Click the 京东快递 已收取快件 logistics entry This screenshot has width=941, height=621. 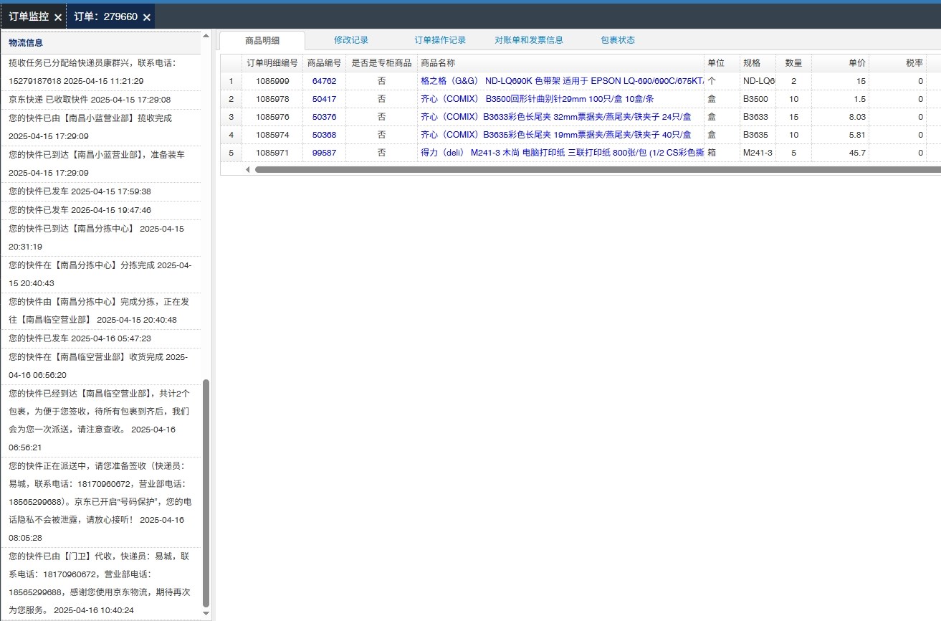pyautogui.click(x=100, y=100)
